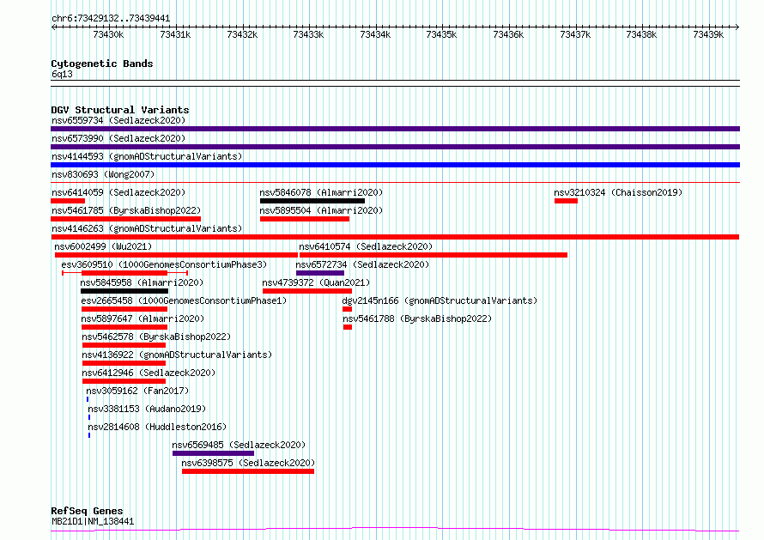
Task: Select the black bar under nsv5845958
Action: click(x=124, y=291)
